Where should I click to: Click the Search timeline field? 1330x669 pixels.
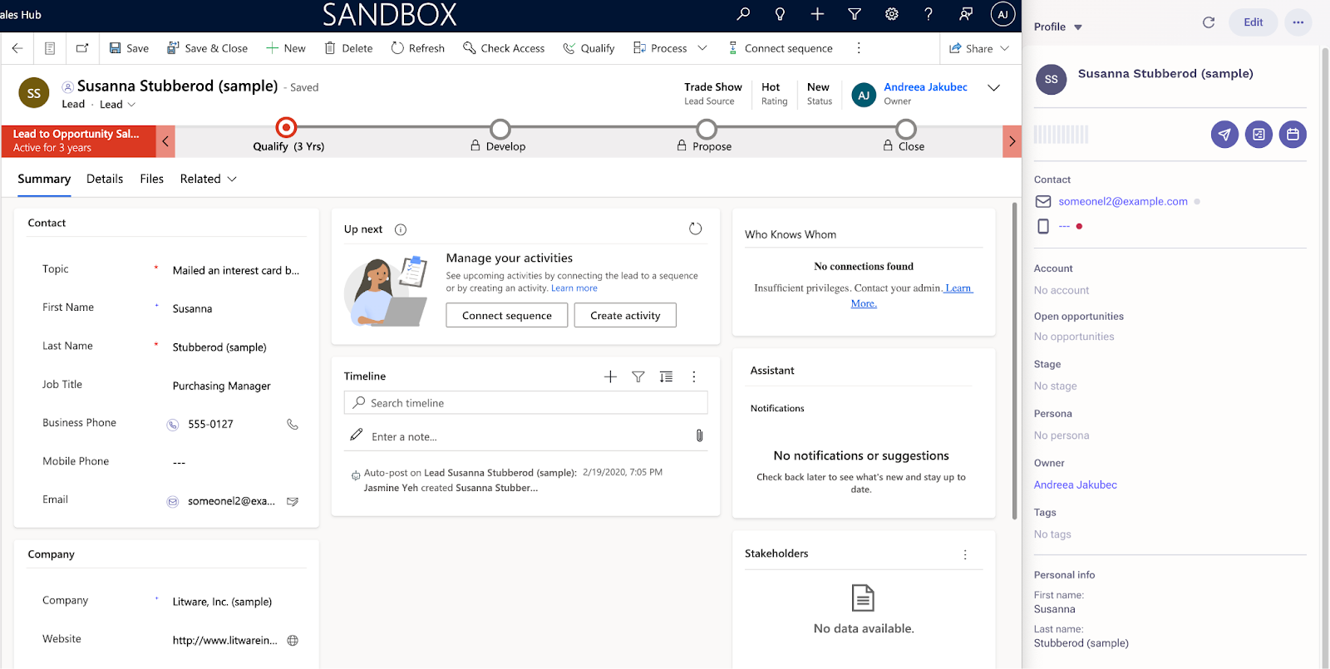525,403
